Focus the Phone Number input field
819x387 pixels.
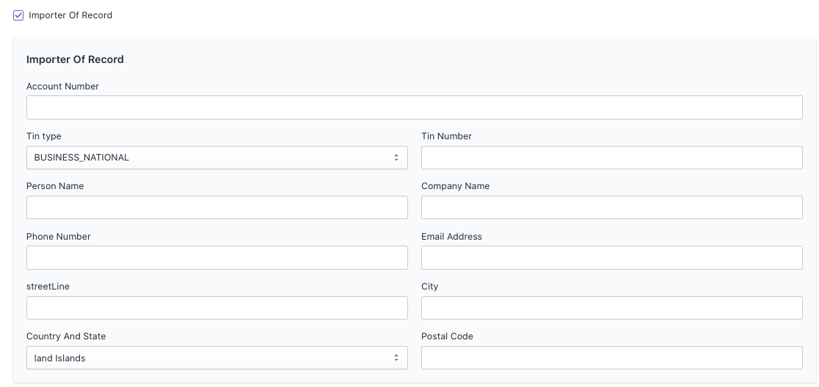click(x=216, y=258)
